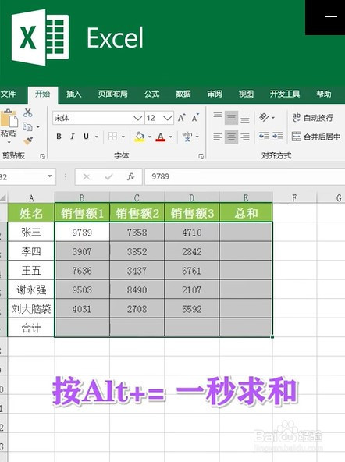Select cell containing 5592
Viewport: 345px width, 462px height.
tap(192, 309)
